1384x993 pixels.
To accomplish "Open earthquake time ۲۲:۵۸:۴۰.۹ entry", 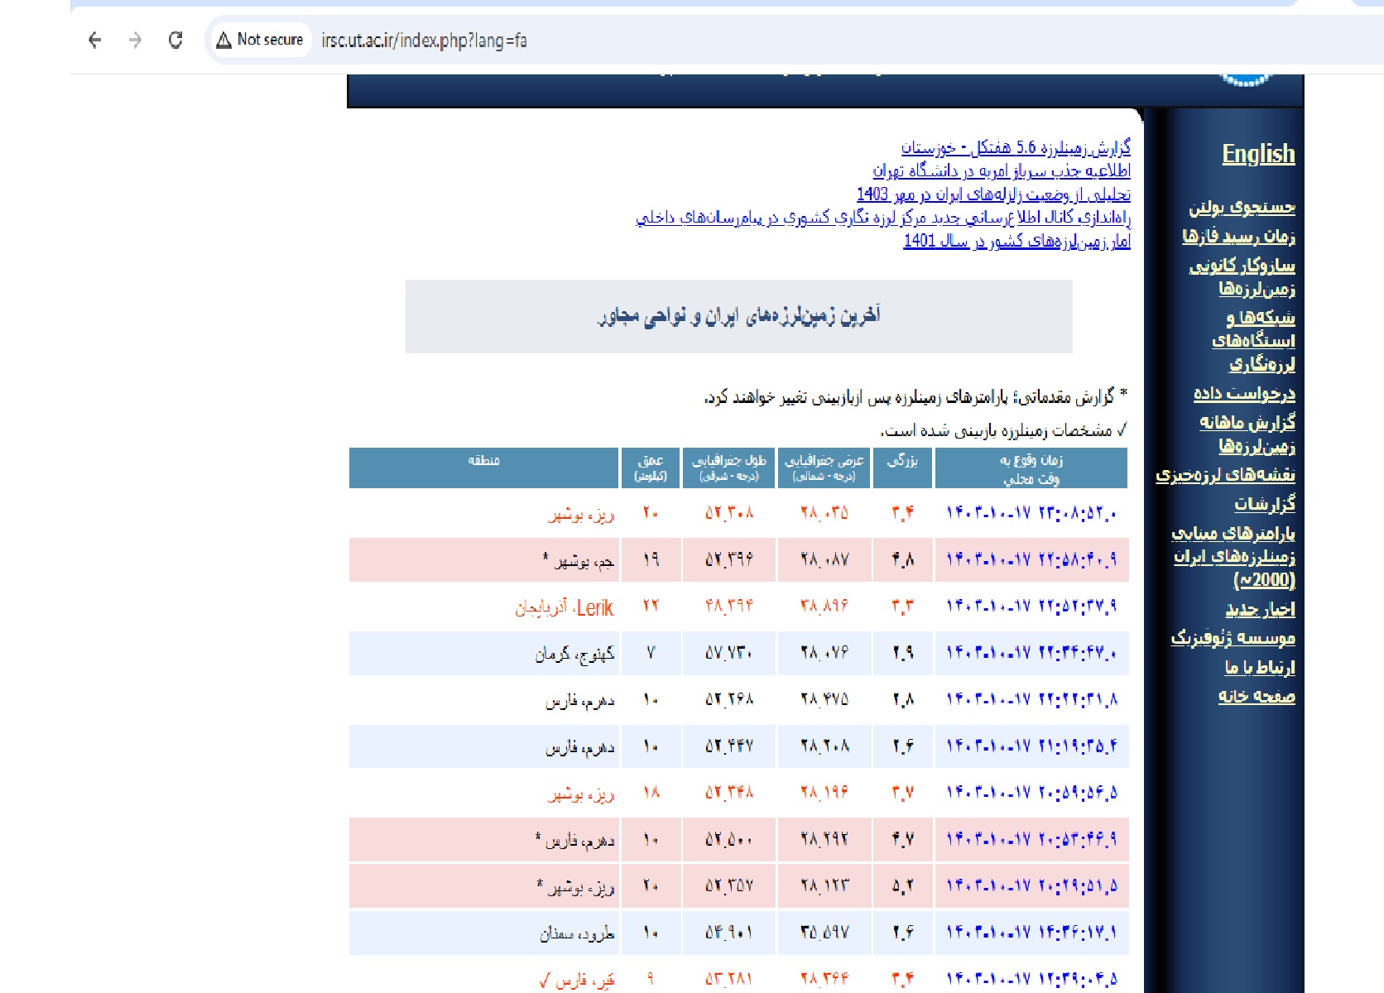I will tap(1031, 559).
